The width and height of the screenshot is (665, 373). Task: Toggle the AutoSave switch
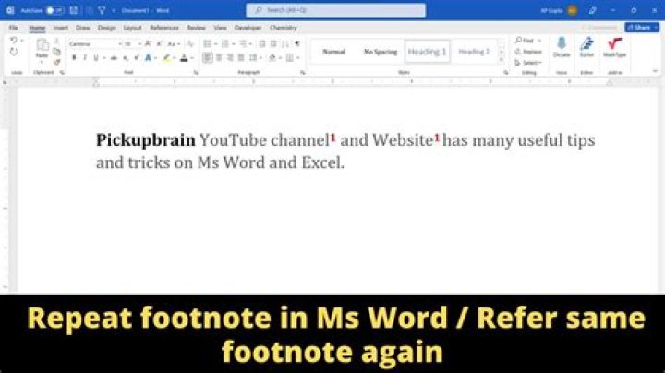[x=54, y=10]
